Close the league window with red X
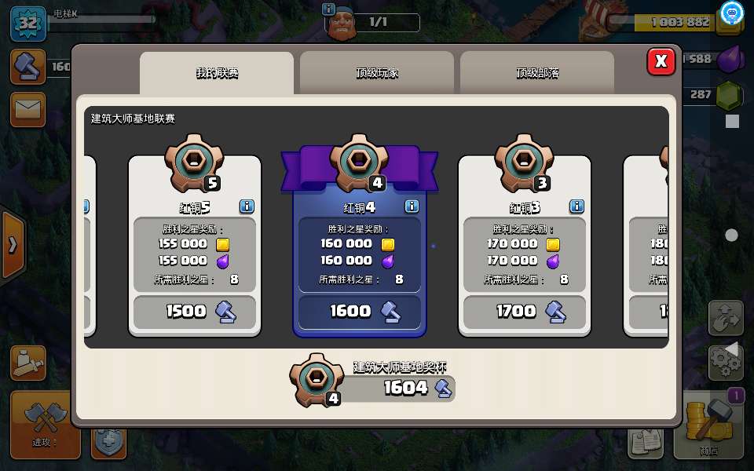754x471 pixels. 661,61
